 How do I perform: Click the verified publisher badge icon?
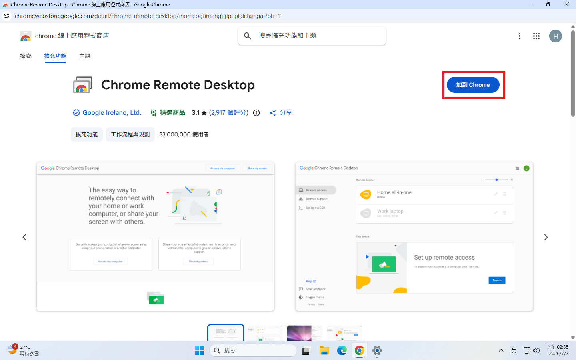pyautogui.click(x=76, y=113)
